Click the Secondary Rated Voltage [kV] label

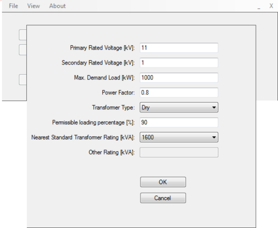[98, 63]
